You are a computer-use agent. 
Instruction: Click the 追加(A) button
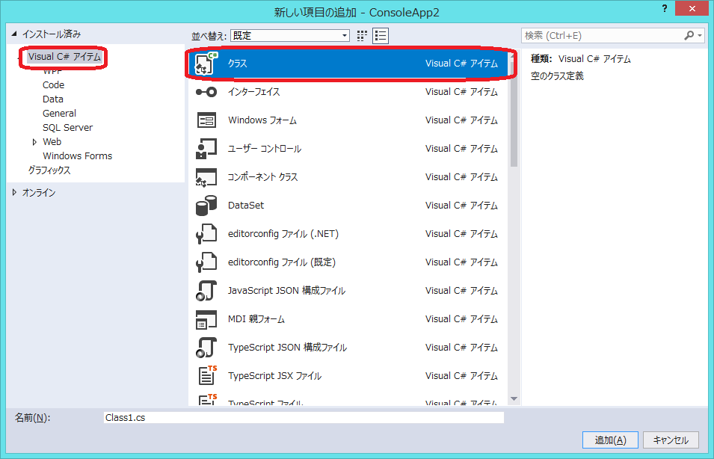click(610, 440)
